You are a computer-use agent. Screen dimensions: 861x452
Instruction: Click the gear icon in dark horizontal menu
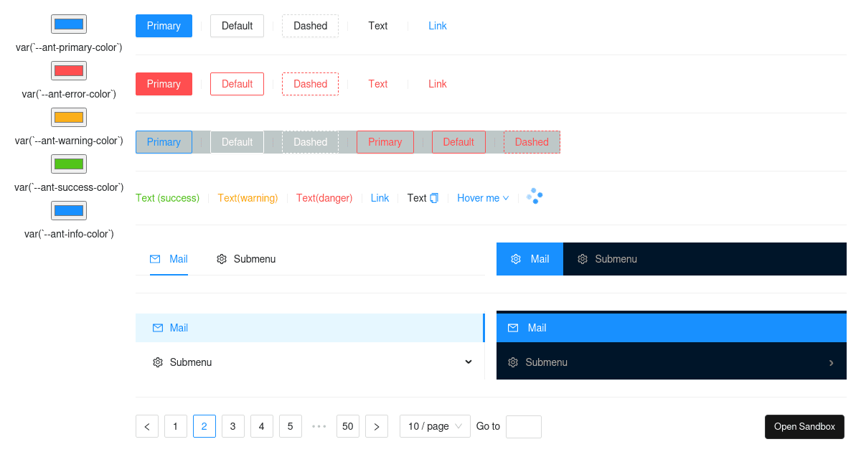pos(584,259)
